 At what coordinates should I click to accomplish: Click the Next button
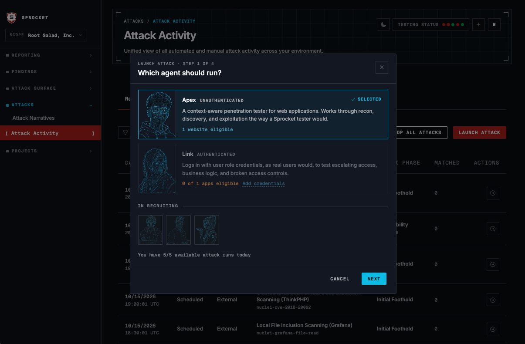374,279
